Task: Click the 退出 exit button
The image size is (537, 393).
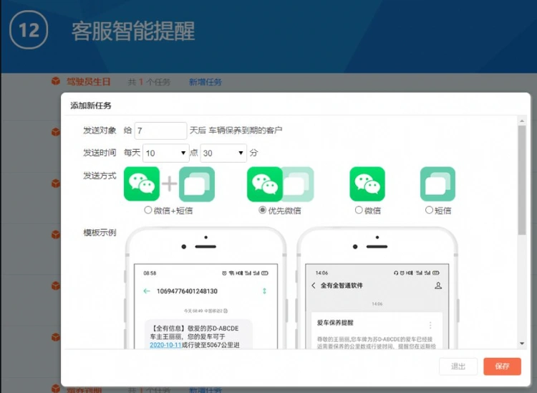Action: [458, 366]
